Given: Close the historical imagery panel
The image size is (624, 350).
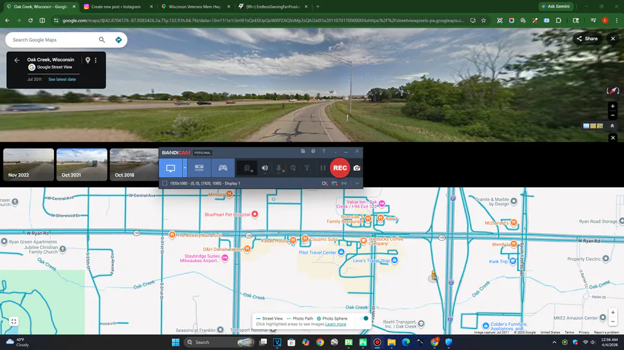Looking at the screenshot, I should coord(613,138).
